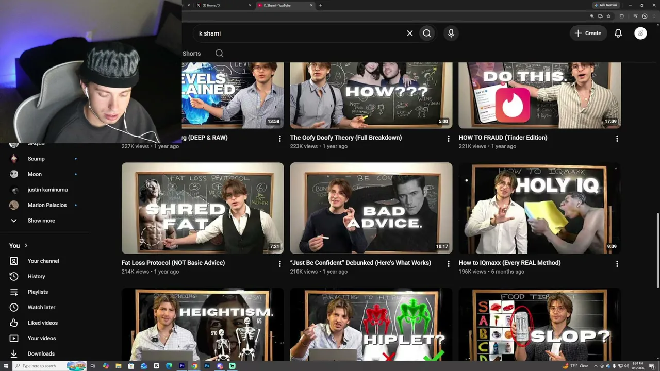Show hidden system tray icons arrow
The image size is (660, 371).
click(x=595, y=366)
